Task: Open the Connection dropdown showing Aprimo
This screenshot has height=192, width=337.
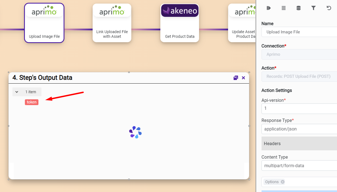Action: tap(299, 54)
